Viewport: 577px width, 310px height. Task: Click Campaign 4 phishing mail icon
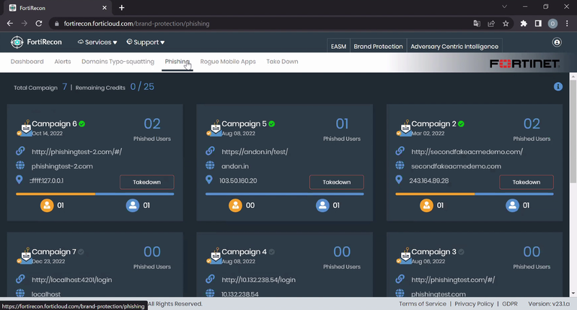[215, 257]
